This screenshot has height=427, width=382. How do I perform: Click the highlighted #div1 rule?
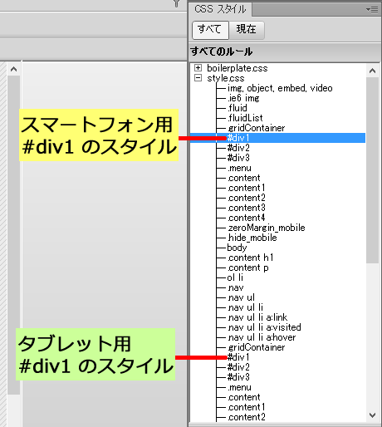click(x=277, y=138)
